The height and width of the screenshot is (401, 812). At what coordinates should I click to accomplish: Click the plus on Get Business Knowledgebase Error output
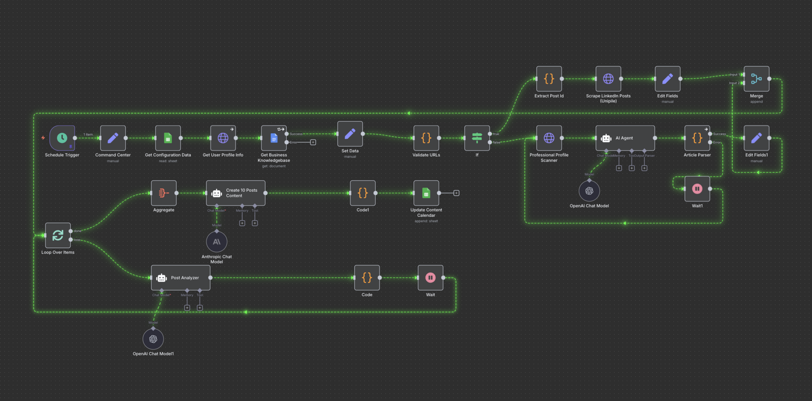click(313, 142)
